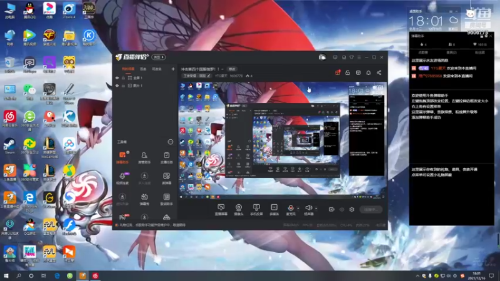Viewport: 500px width, 281px height.
Task: Switch to the first orange scene tab
Action: click(128, 69)
